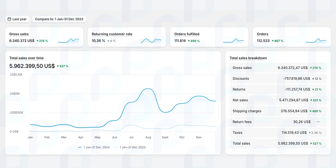Open Total sales over time report title

click(x=27, y=58)
